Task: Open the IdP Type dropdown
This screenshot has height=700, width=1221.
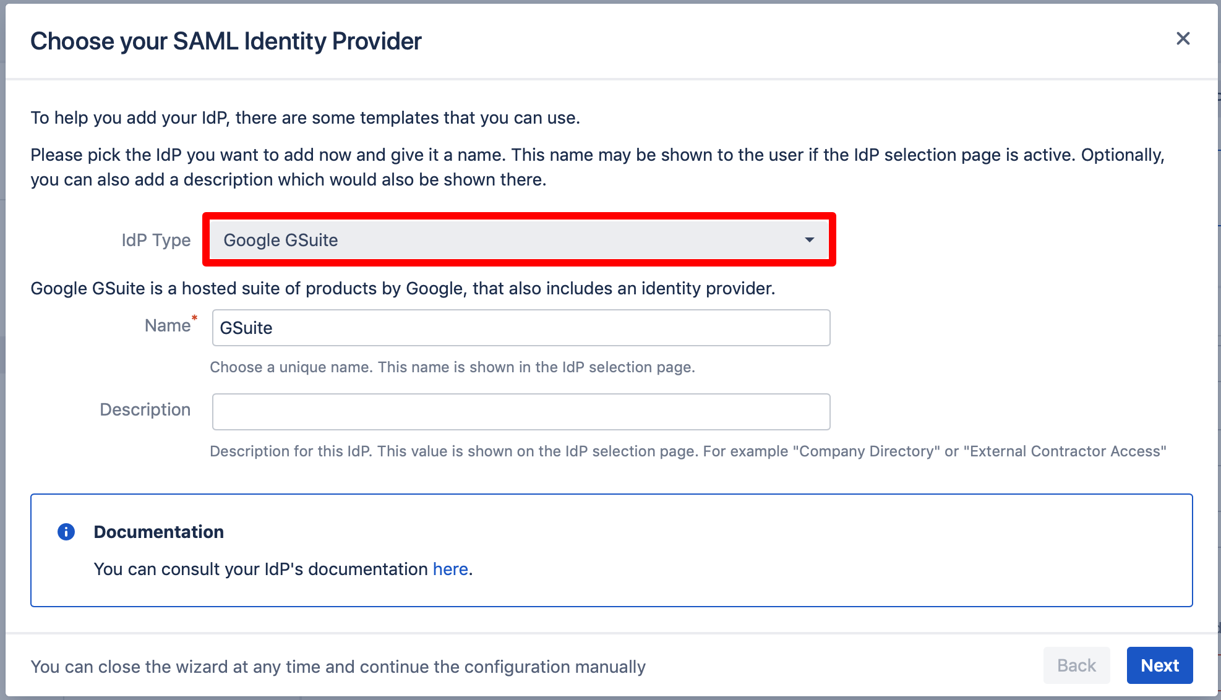Action: [x=520, y=240]
